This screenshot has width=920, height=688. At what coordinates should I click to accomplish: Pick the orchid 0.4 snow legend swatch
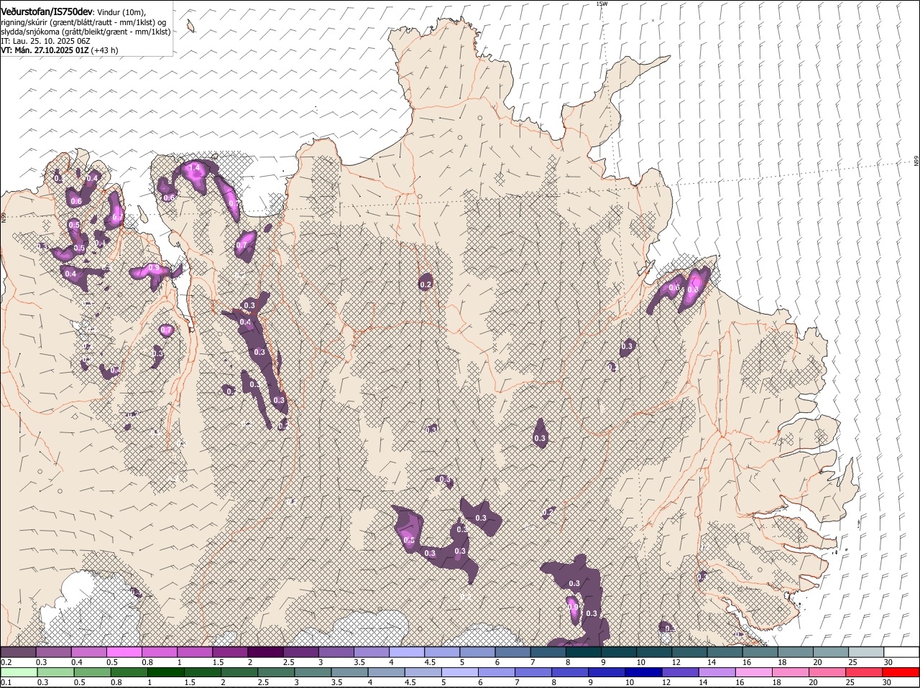[x=89, y=652]
